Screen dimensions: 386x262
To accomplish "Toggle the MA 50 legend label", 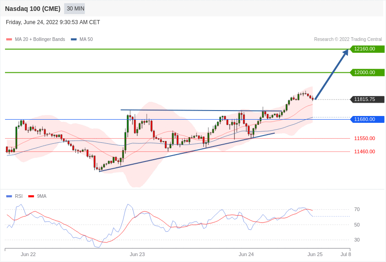I will 86,40.
